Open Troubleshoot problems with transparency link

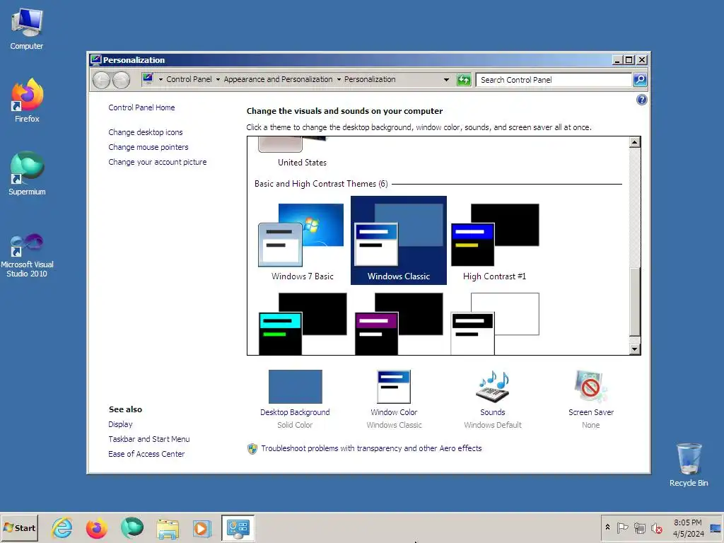pyautogui.click(x=371, y=448)
